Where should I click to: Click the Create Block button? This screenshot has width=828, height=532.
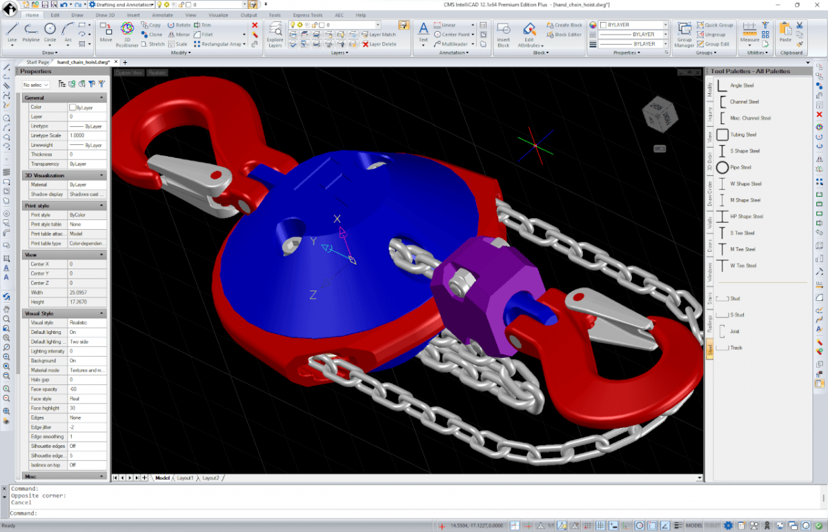(x=564, y=25)
